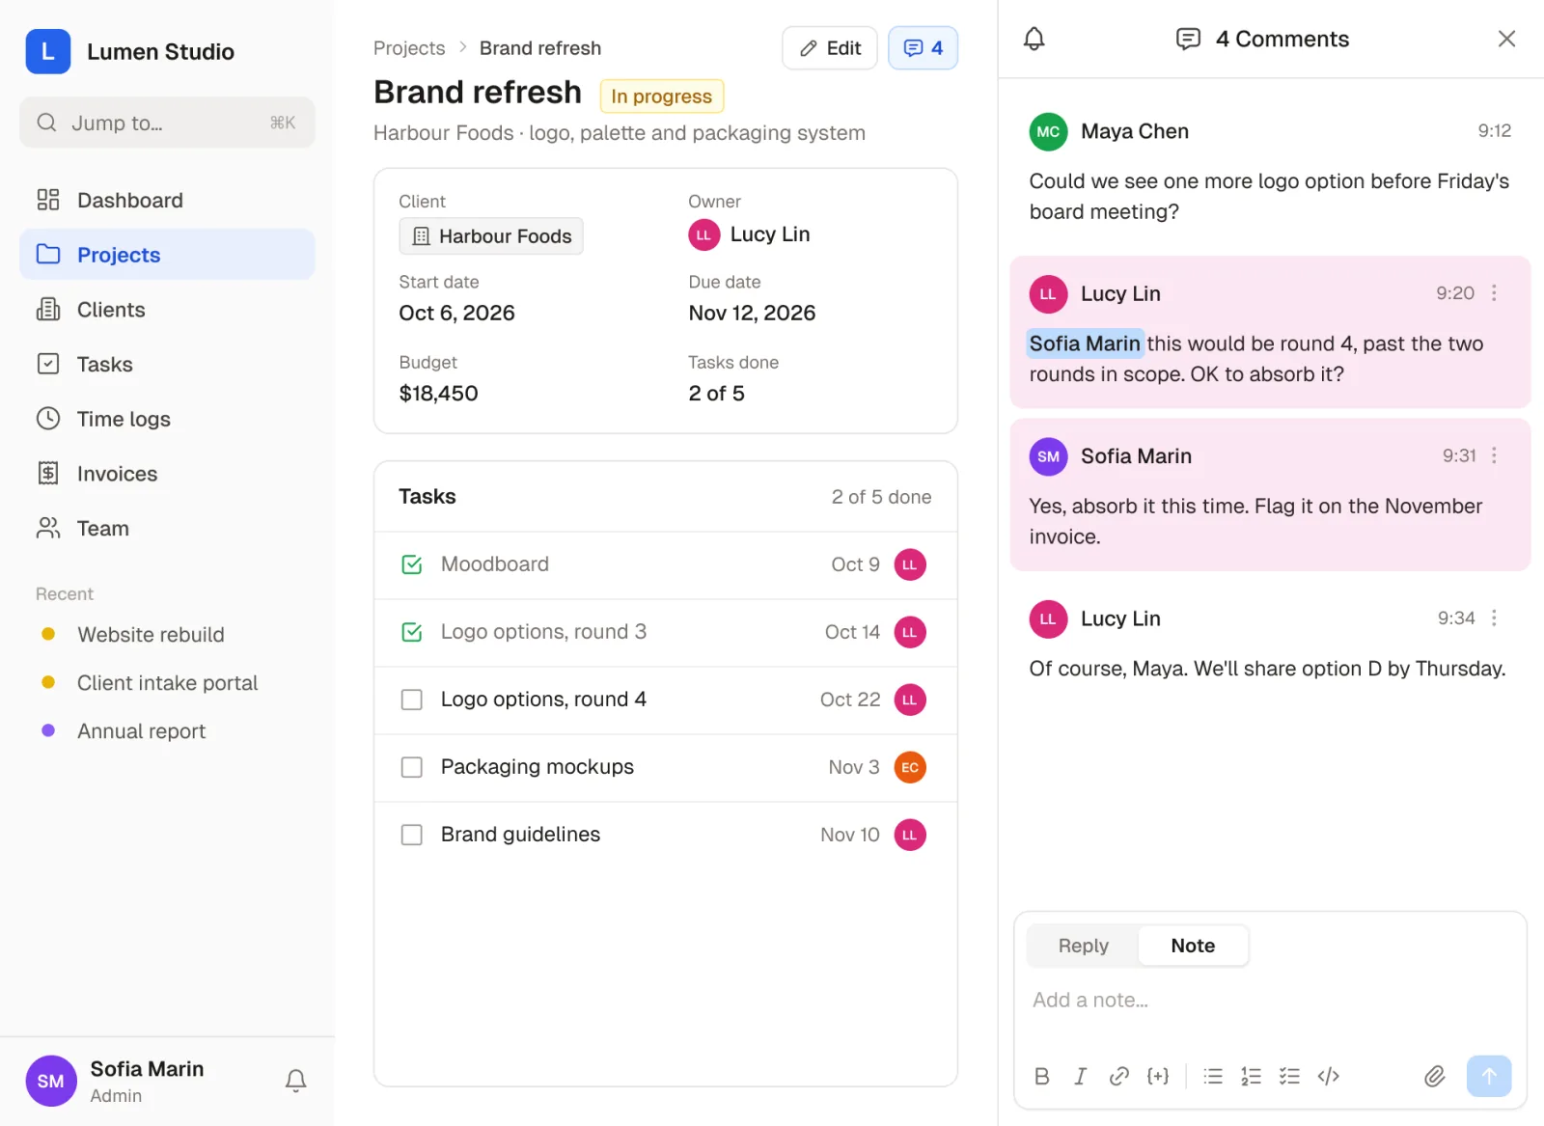Go back to Projects breadcrumb
The height and width of the screenshot is (1126, 1544).
click(x=409, y=48)
